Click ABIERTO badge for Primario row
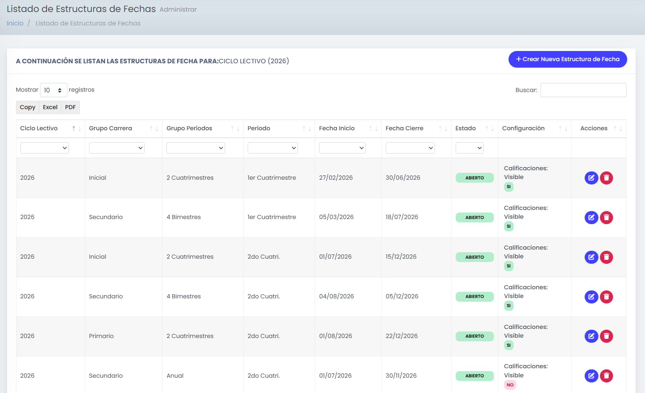The width and height of the screenshot is (645, 393). 475,336
